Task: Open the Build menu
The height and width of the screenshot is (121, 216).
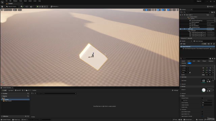Action: pos(25,1)
